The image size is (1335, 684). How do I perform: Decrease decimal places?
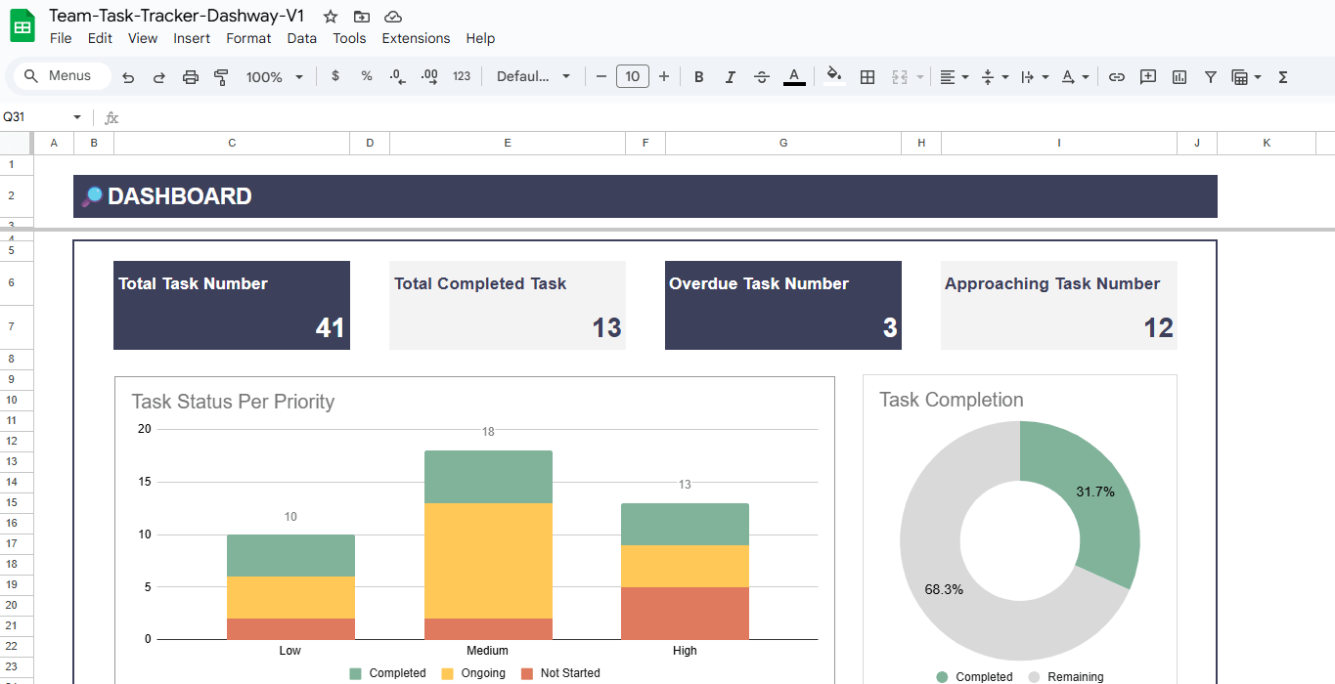(x=397, y=76)
